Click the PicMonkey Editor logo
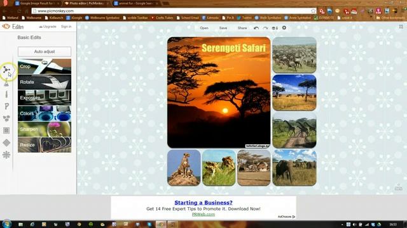The image size is (407, 228). pos(13,27)
